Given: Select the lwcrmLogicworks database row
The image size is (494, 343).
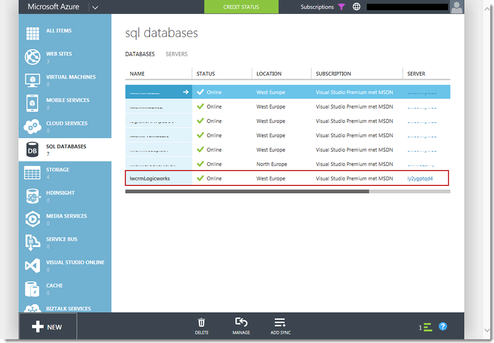Looking at the screenshot, I should [x=287, y=178].
